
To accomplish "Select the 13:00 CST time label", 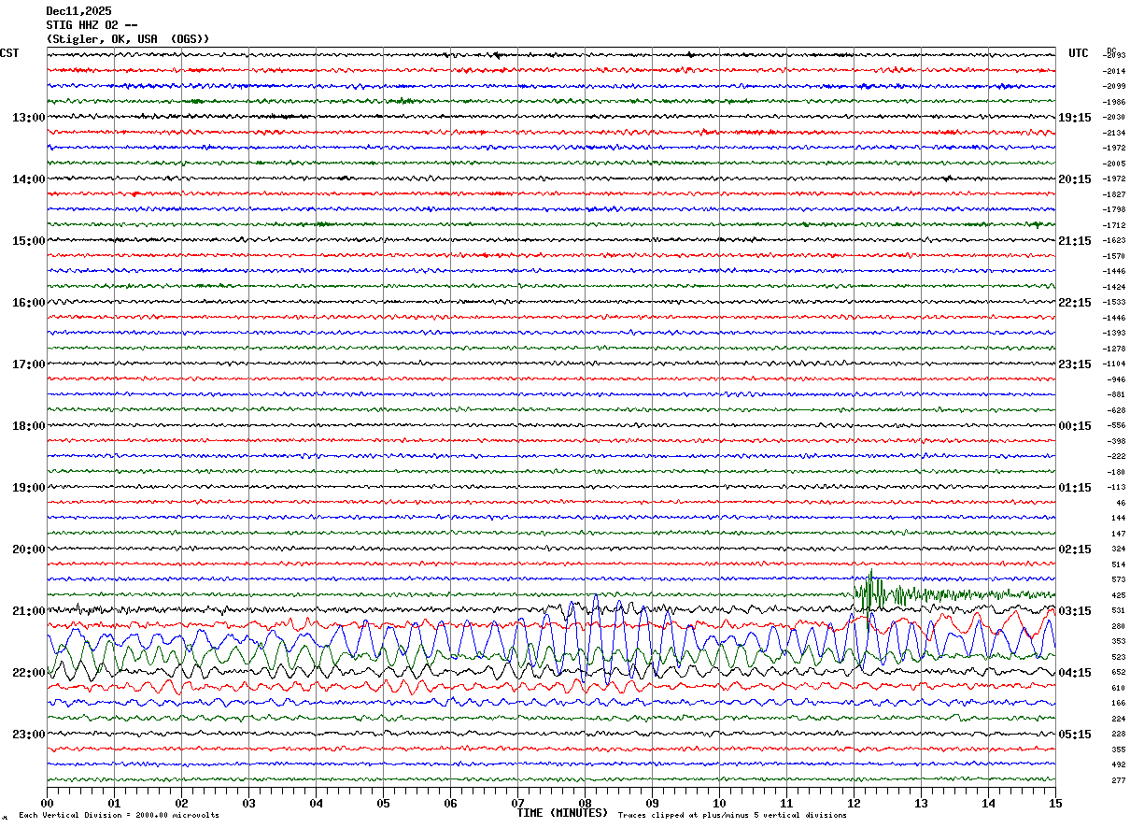I will [x=28, y=118].
